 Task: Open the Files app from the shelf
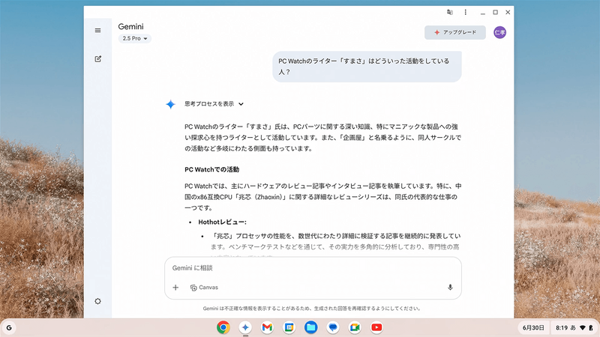(311, 327)
